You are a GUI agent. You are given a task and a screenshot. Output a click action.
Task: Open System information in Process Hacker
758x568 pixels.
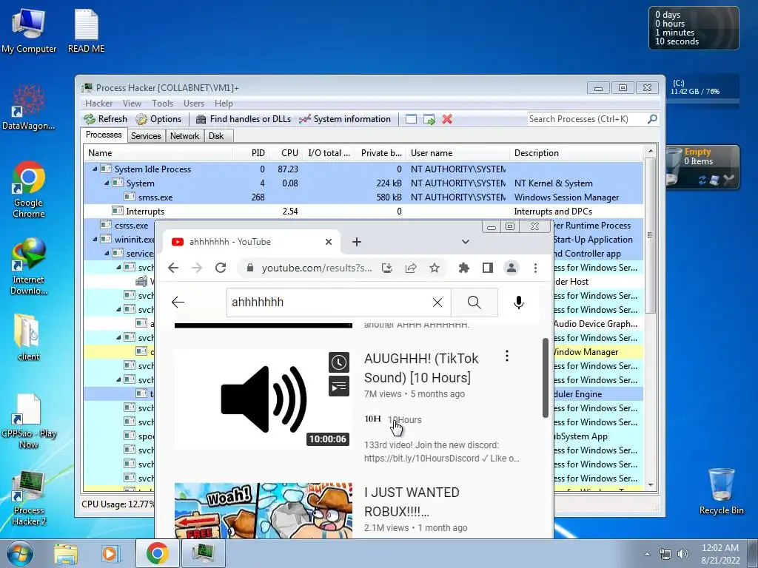tap(345, 119)
